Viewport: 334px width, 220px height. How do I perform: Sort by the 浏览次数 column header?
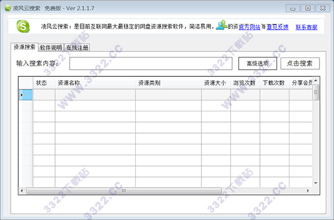pos(245,83)
